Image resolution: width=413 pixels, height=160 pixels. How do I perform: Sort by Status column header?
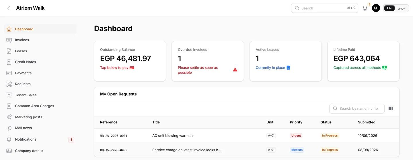(x=326, y=122)
